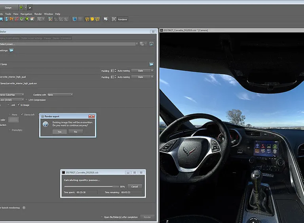Enable the Premultiply checkbox
Viewport: 304px width, 223px height.
pos(9,130)
